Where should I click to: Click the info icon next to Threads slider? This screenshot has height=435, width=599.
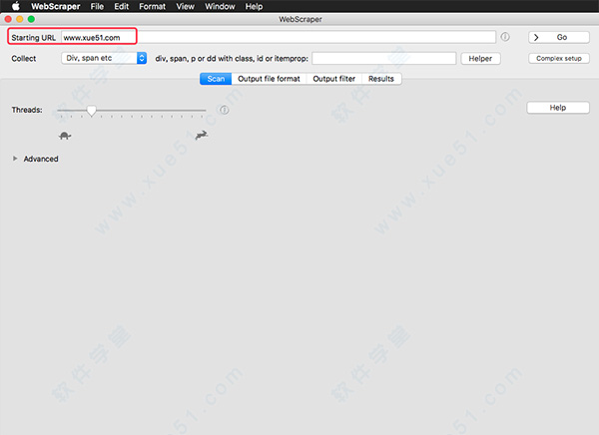[225, 110]
